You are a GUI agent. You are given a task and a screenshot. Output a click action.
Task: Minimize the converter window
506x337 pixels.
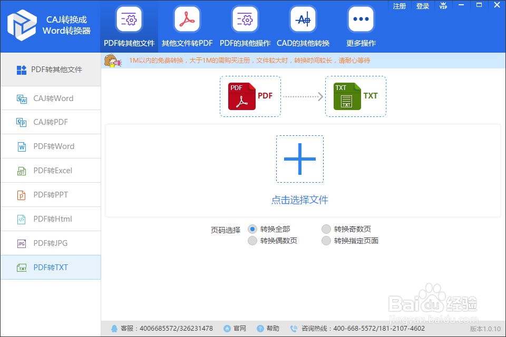click(462, 5)
